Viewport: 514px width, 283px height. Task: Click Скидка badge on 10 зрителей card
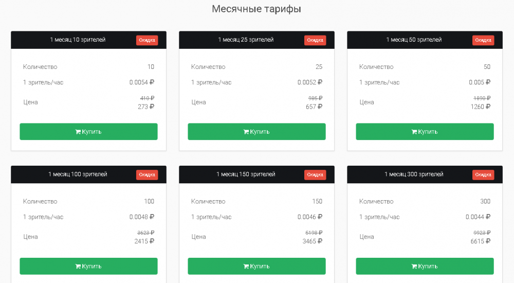click(147, 40)
